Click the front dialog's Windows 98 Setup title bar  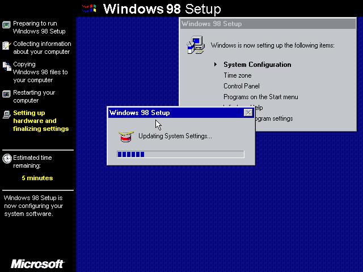(180, 113)
